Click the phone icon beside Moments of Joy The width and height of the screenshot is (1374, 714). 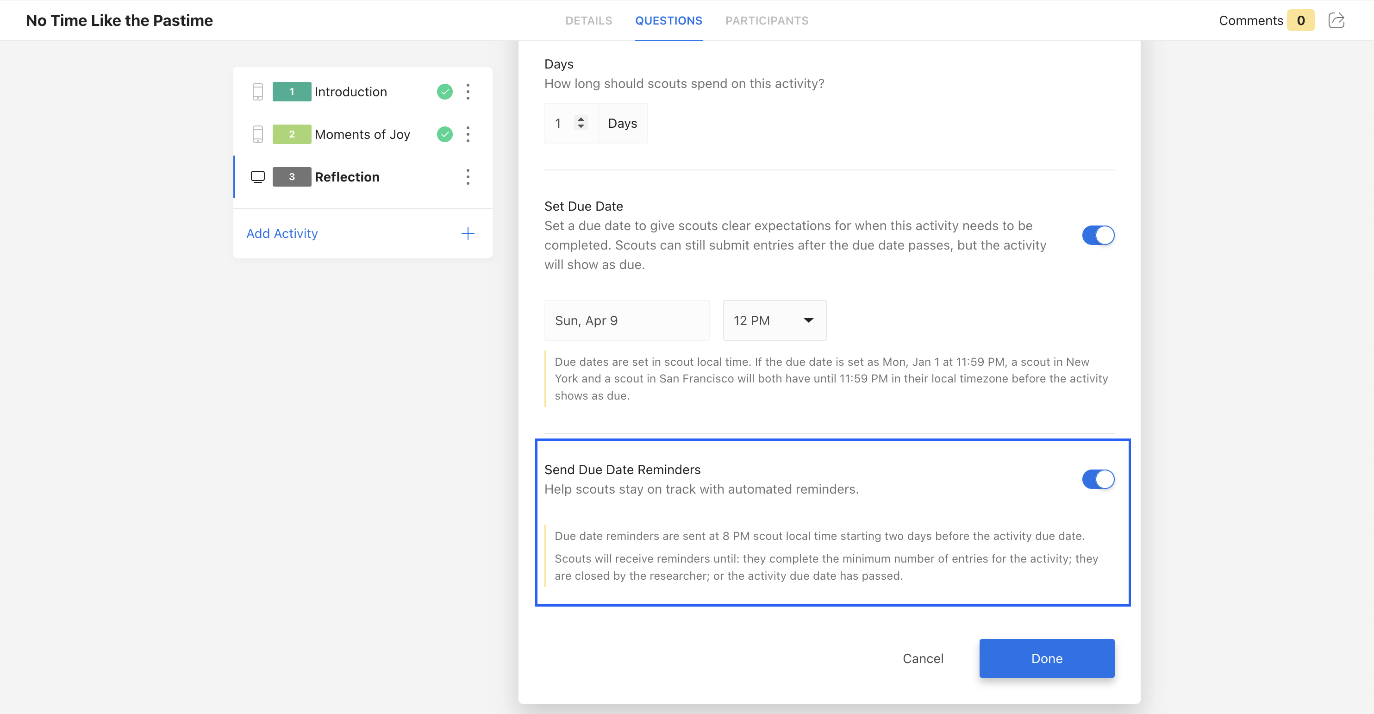(x=257, y=134)
